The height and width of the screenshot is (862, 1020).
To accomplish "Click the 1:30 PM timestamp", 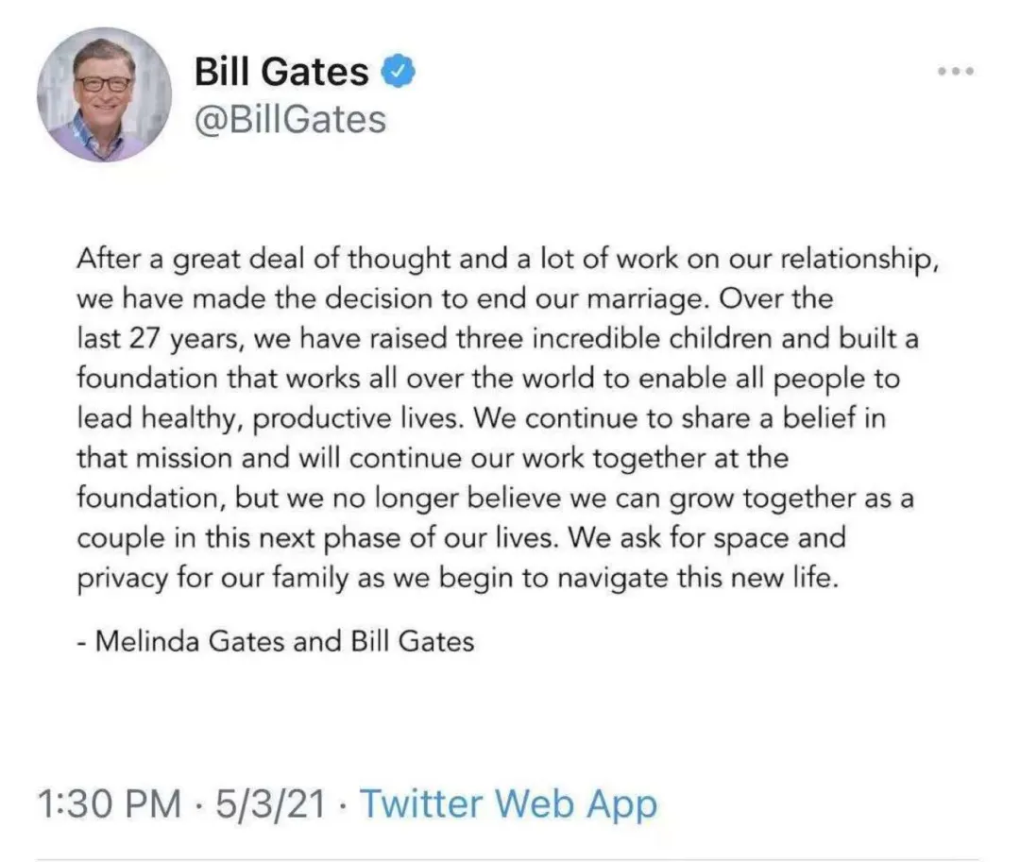I will click(110, 803).
